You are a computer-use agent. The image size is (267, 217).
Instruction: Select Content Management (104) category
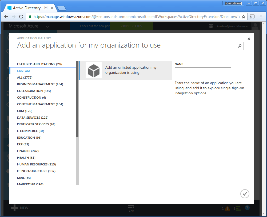coord(40,104)
